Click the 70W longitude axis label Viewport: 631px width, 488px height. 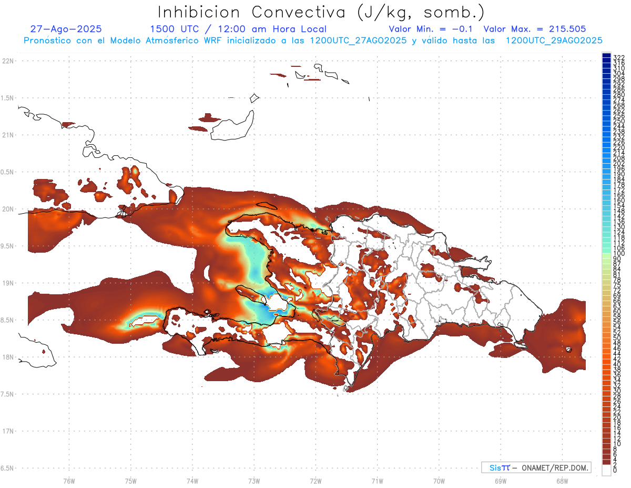(439, 481)
